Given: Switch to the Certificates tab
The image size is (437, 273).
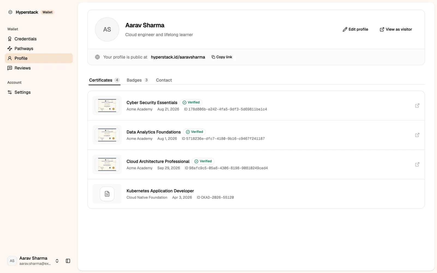Looking at the screenshot, I should tap(104, 80).
